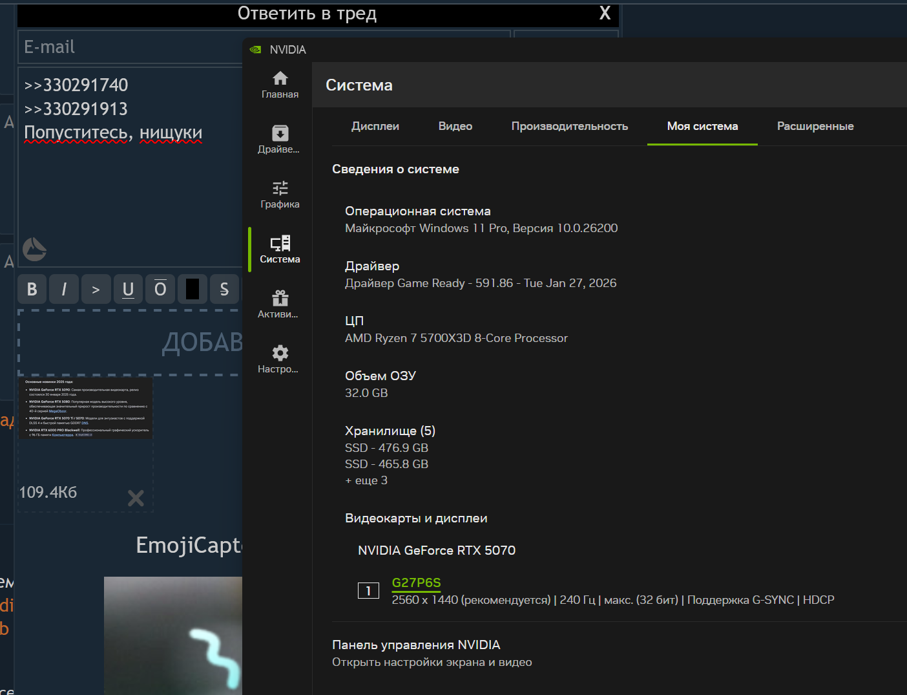Screen dimensions: 907x695
Task: Click the Сведения о системе heading
Action: click(x=395, y=169)
